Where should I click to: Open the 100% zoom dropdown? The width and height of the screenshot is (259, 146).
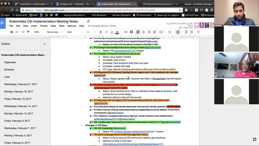point(38,32)
